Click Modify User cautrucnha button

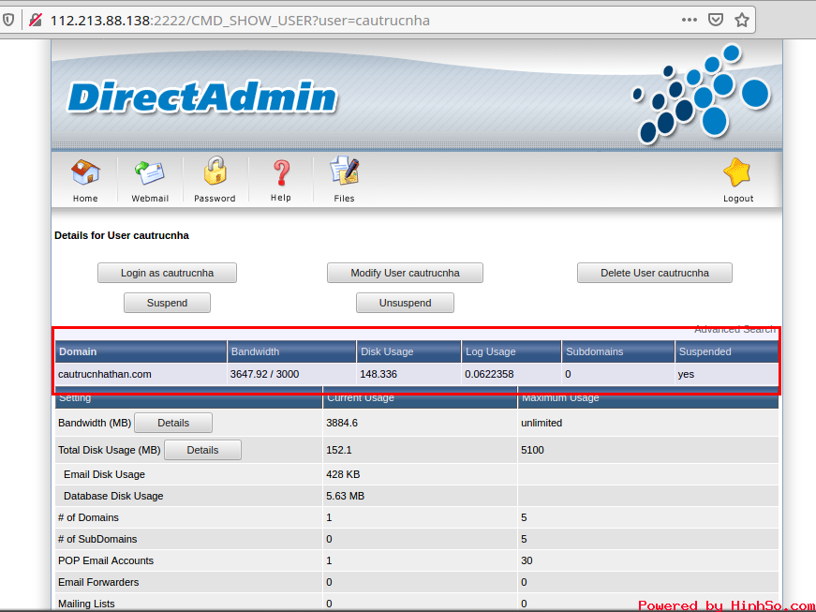(405, 273)
